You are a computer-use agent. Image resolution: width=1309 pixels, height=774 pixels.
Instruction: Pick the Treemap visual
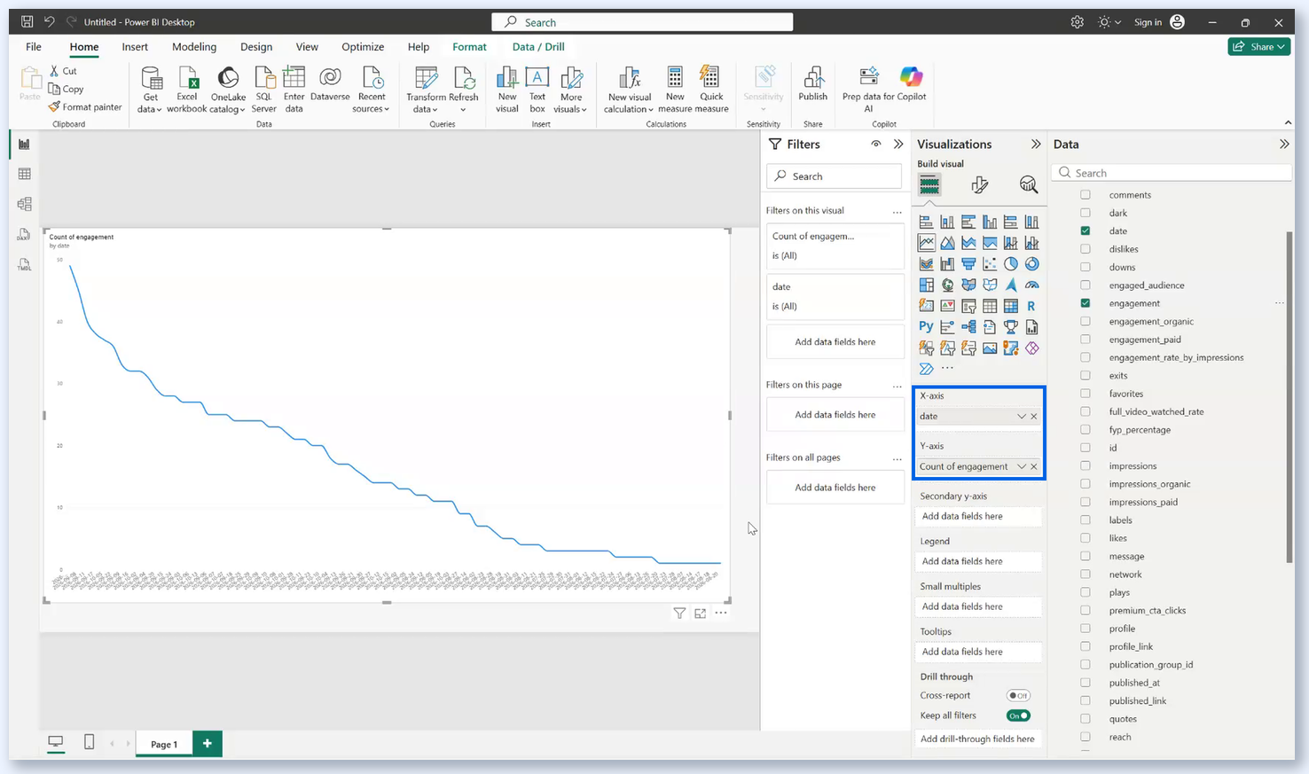pos(927,285)
